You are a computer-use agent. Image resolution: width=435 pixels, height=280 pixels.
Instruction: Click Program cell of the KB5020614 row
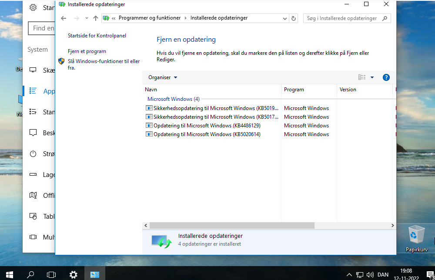pyautogui.click(x=306, y=134)
